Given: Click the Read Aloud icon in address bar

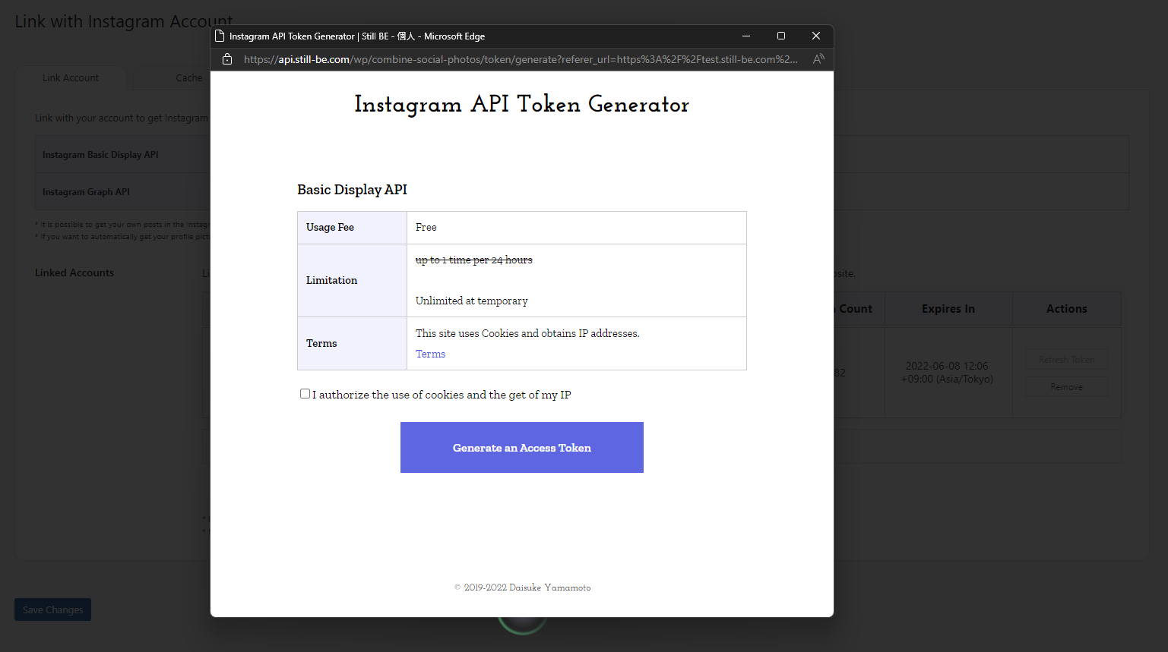Looking at the screenshot, I should tap(818, 59).
